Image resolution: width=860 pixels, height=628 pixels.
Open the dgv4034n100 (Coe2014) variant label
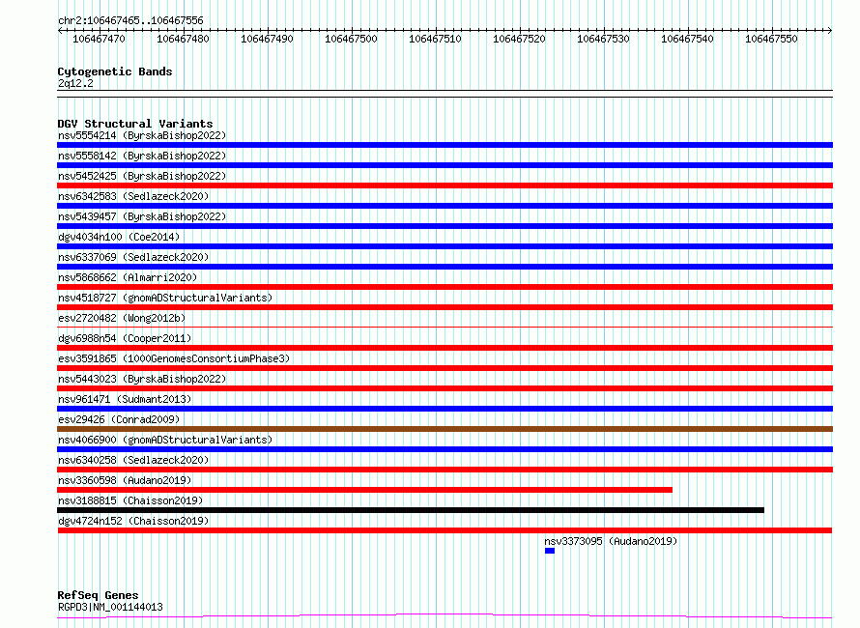pyautogui.click(x=119, y=237)
